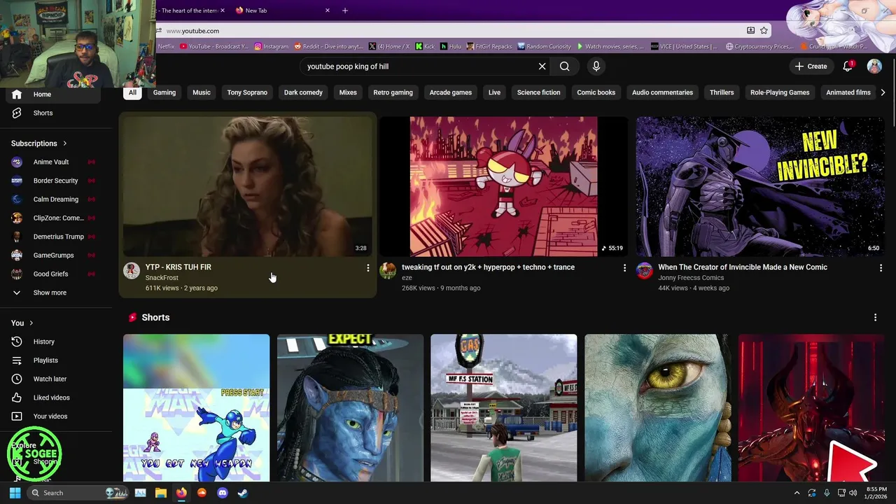896x504 pixels.
Task: Open a new browser tab with plus
Action: pos(344,10)
